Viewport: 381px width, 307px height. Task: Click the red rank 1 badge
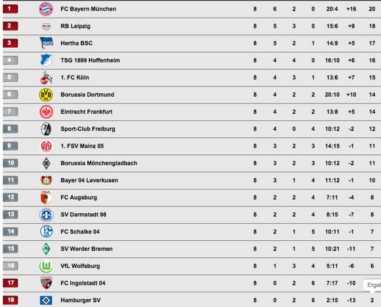[10, 9]
